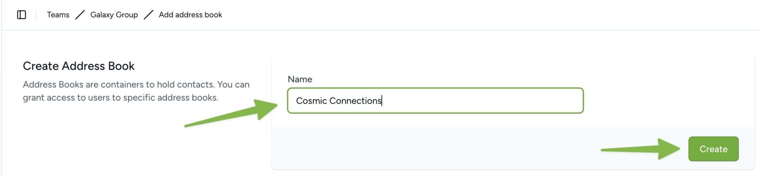Click the slash separator after Teams
The height and width of the screenshot is (175, 761).
pos(80,15)
